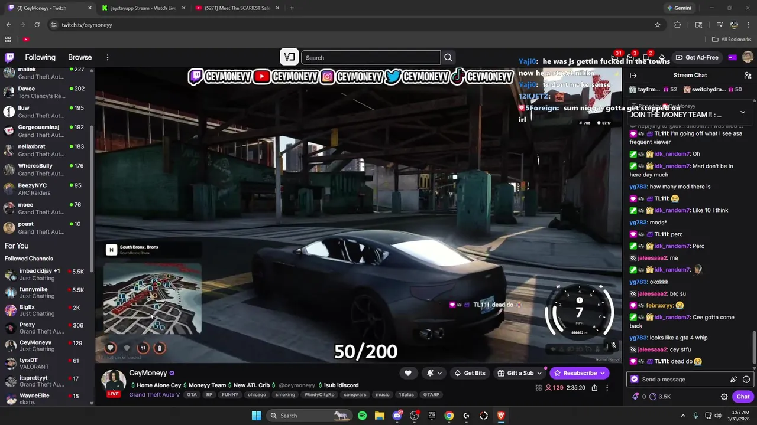This screenshot has width=757, height=425.
Task: Open the All Bookmarks folder
Action: coord(732,40)
